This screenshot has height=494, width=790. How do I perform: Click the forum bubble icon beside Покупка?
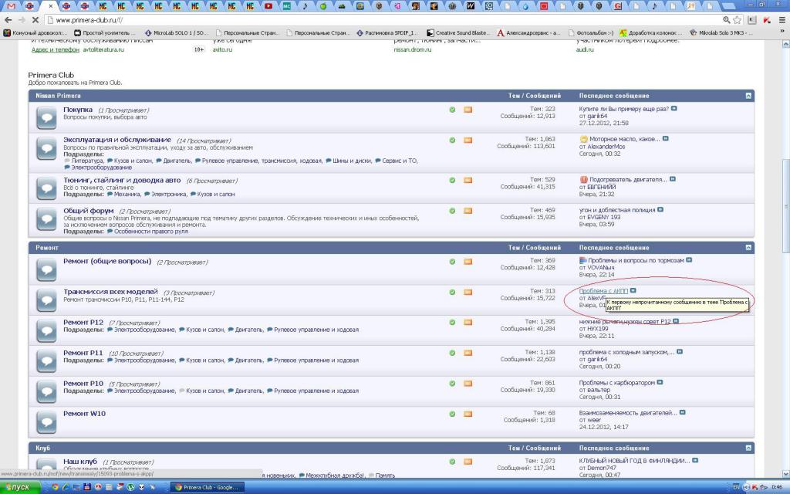pos(46,118)
